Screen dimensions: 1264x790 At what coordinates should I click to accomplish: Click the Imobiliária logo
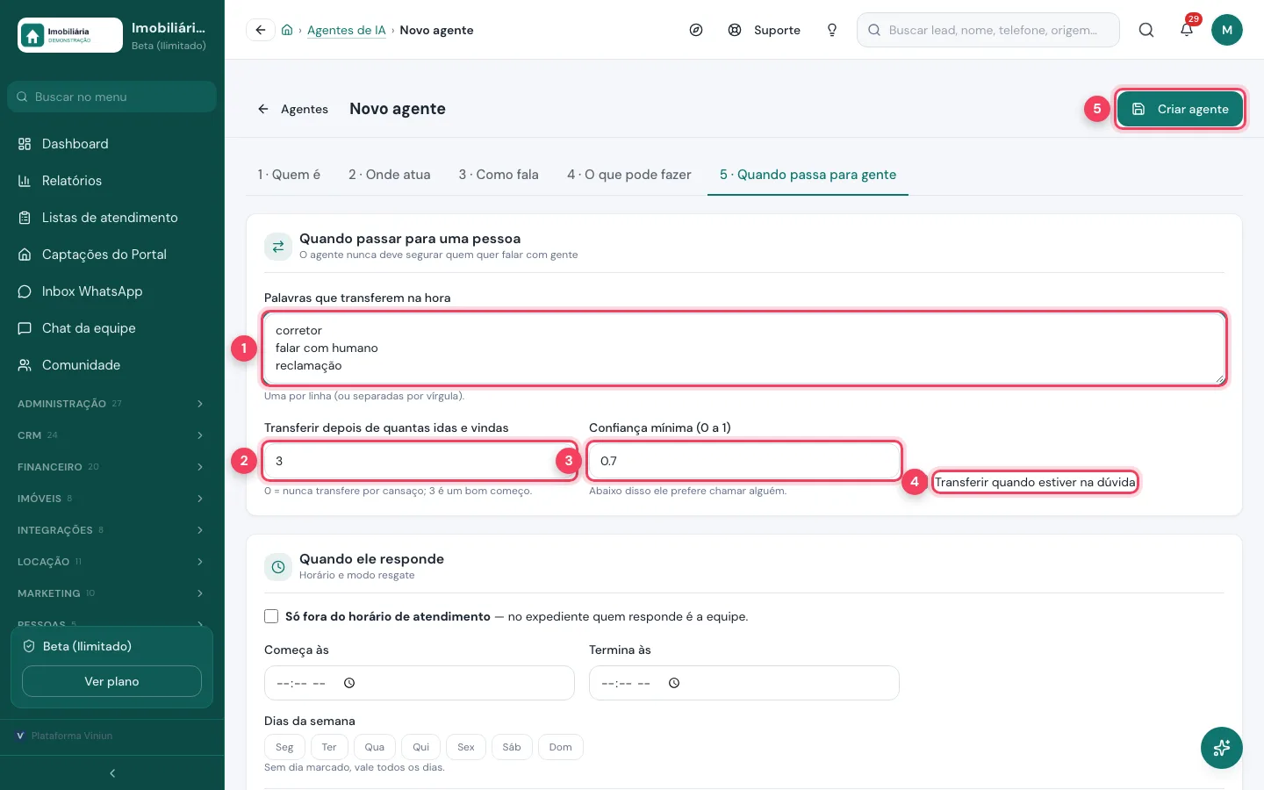(x=70, y=35)
